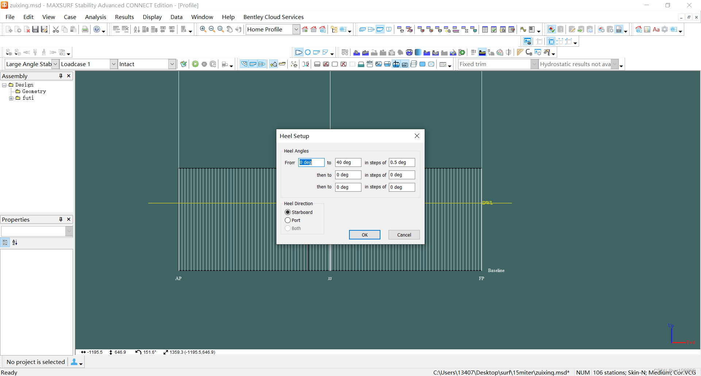Click the From heel angle field
Image resolution: width=701 pixels, height=376 pixels.
tap(311, 162)
